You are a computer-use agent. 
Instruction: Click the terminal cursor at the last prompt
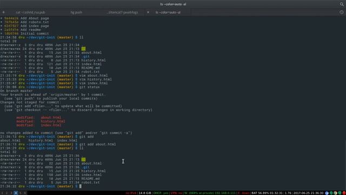[x=81, y=186]
